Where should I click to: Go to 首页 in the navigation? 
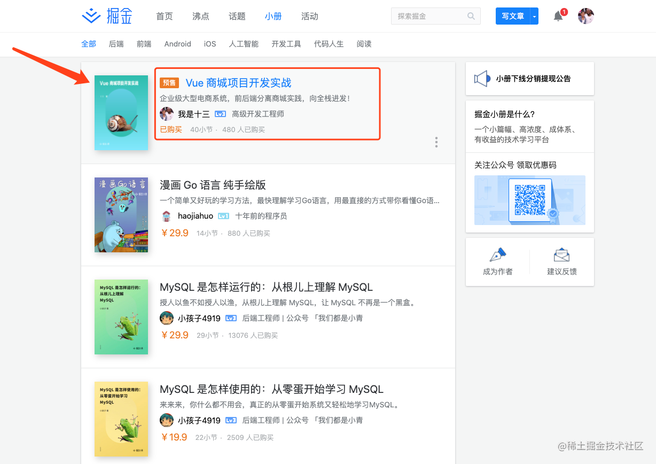tap(165, 16)
